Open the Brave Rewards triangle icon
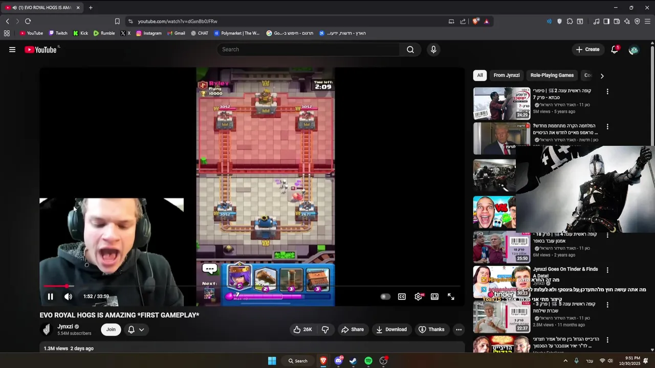 (x=487, y=21)
